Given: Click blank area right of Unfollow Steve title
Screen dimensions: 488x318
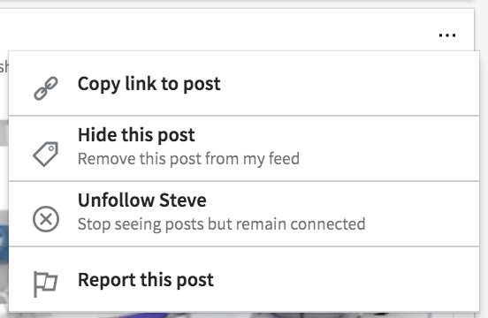Looking at the screenshot, I should point(342,200).
